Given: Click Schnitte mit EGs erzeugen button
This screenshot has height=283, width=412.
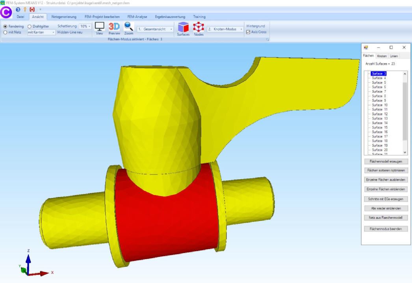Looking at the screenshot, I should pyautogui.click(x=386, y=199).
